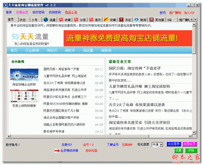Select 首页 in the blue navigation bar
This screenshot has height=165, width=203.
click(x=14, y=50)
